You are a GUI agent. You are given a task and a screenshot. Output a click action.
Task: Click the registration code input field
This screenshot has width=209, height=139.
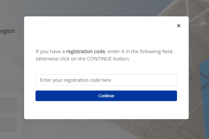[x=106, y=80]
